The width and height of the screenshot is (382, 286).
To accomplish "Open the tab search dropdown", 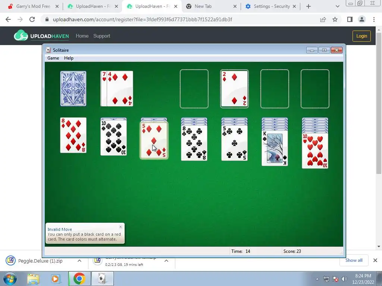I will 337,7.
